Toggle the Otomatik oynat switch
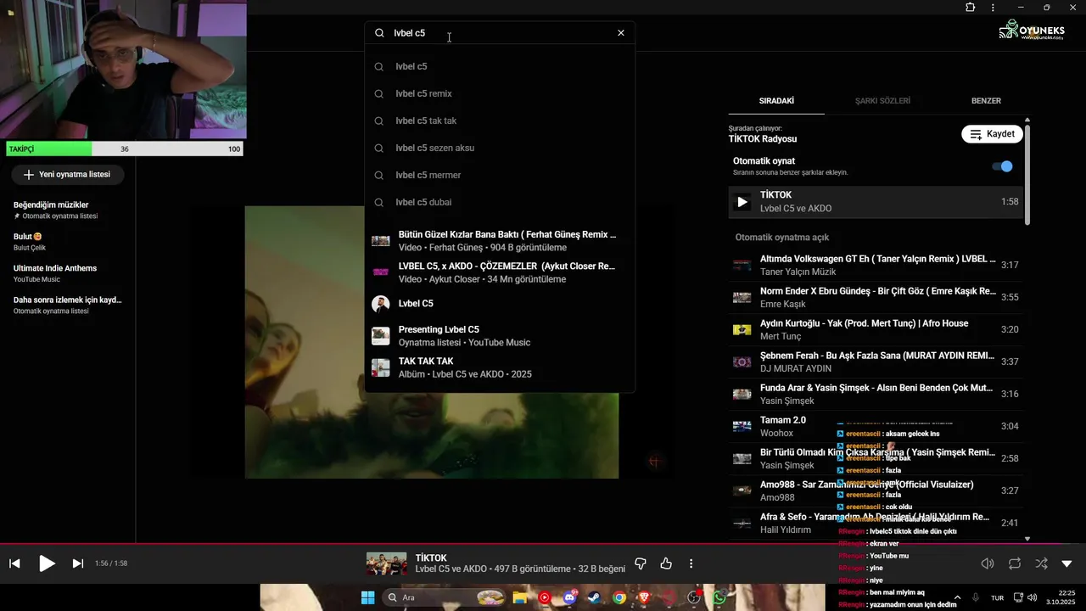Viewport: 1086px width, 611px height. pos(1003,166)
